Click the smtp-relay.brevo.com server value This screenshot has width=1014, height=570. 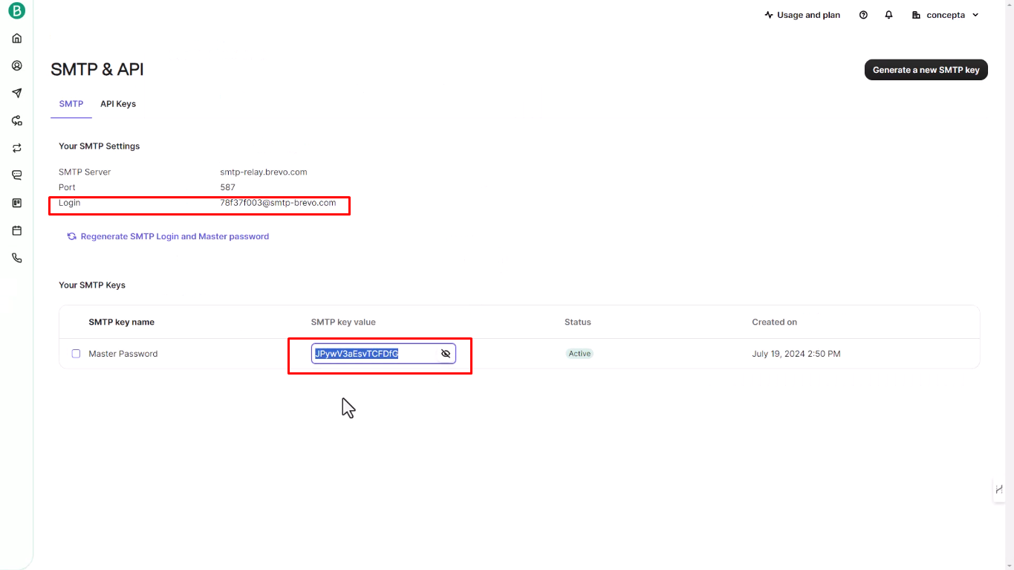click(264, 172)
